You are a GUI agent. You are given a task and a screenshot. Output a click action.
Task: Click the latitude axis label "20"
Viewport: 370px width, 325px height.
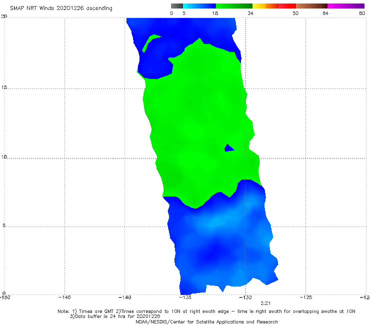[x=4, y=16]
